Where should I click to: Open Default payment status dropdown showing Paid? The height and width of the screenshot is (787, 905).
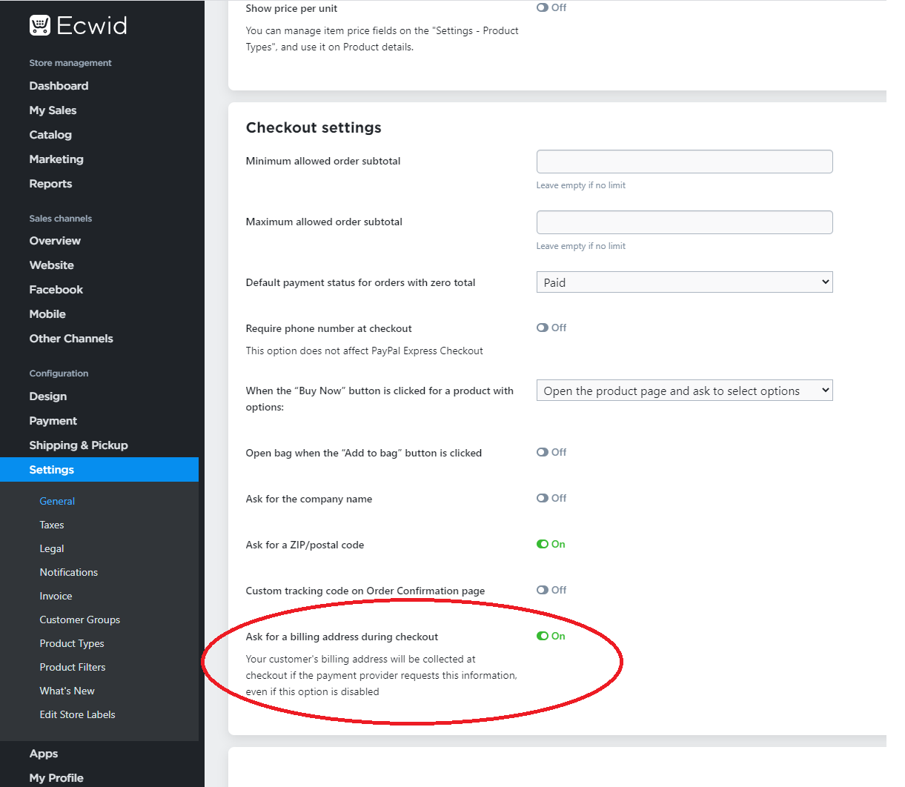click(683, 282)
